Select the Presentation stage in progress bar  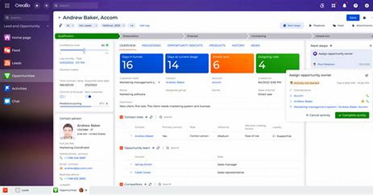[x=152, y=36]
